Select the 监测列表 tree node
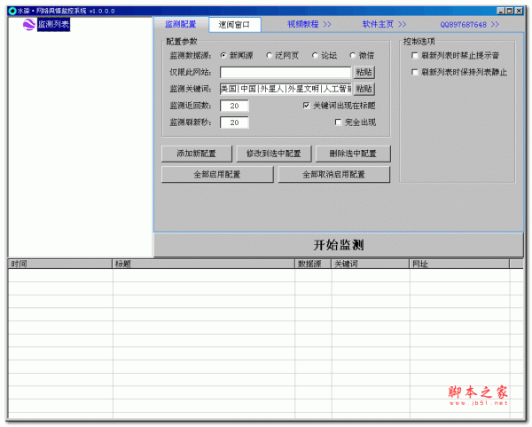The image size is (532, 427). pos(52,24)
